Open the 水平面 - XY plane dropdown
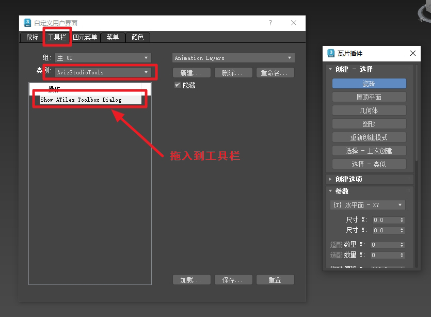The image size is (431, 317). [x=368, y=205]
